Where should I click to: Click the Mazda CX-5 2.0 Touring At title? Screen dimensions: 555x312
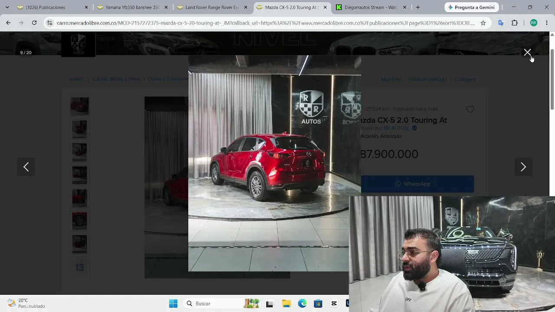click(404, 120)
